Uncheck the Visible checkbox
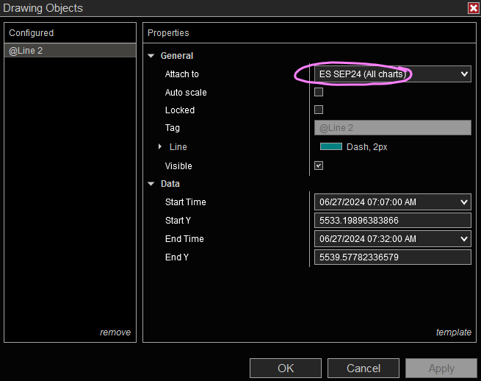 tap(319, 165)
